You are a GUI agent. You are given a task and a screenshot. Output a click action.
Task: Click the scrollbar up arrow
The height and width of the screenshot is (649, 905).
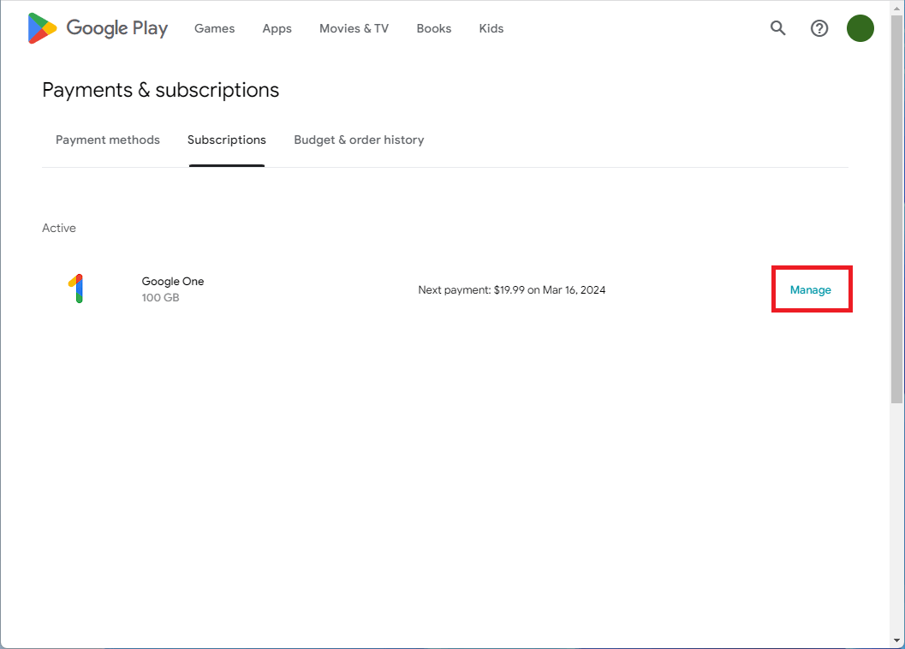[x=897, y=7]
